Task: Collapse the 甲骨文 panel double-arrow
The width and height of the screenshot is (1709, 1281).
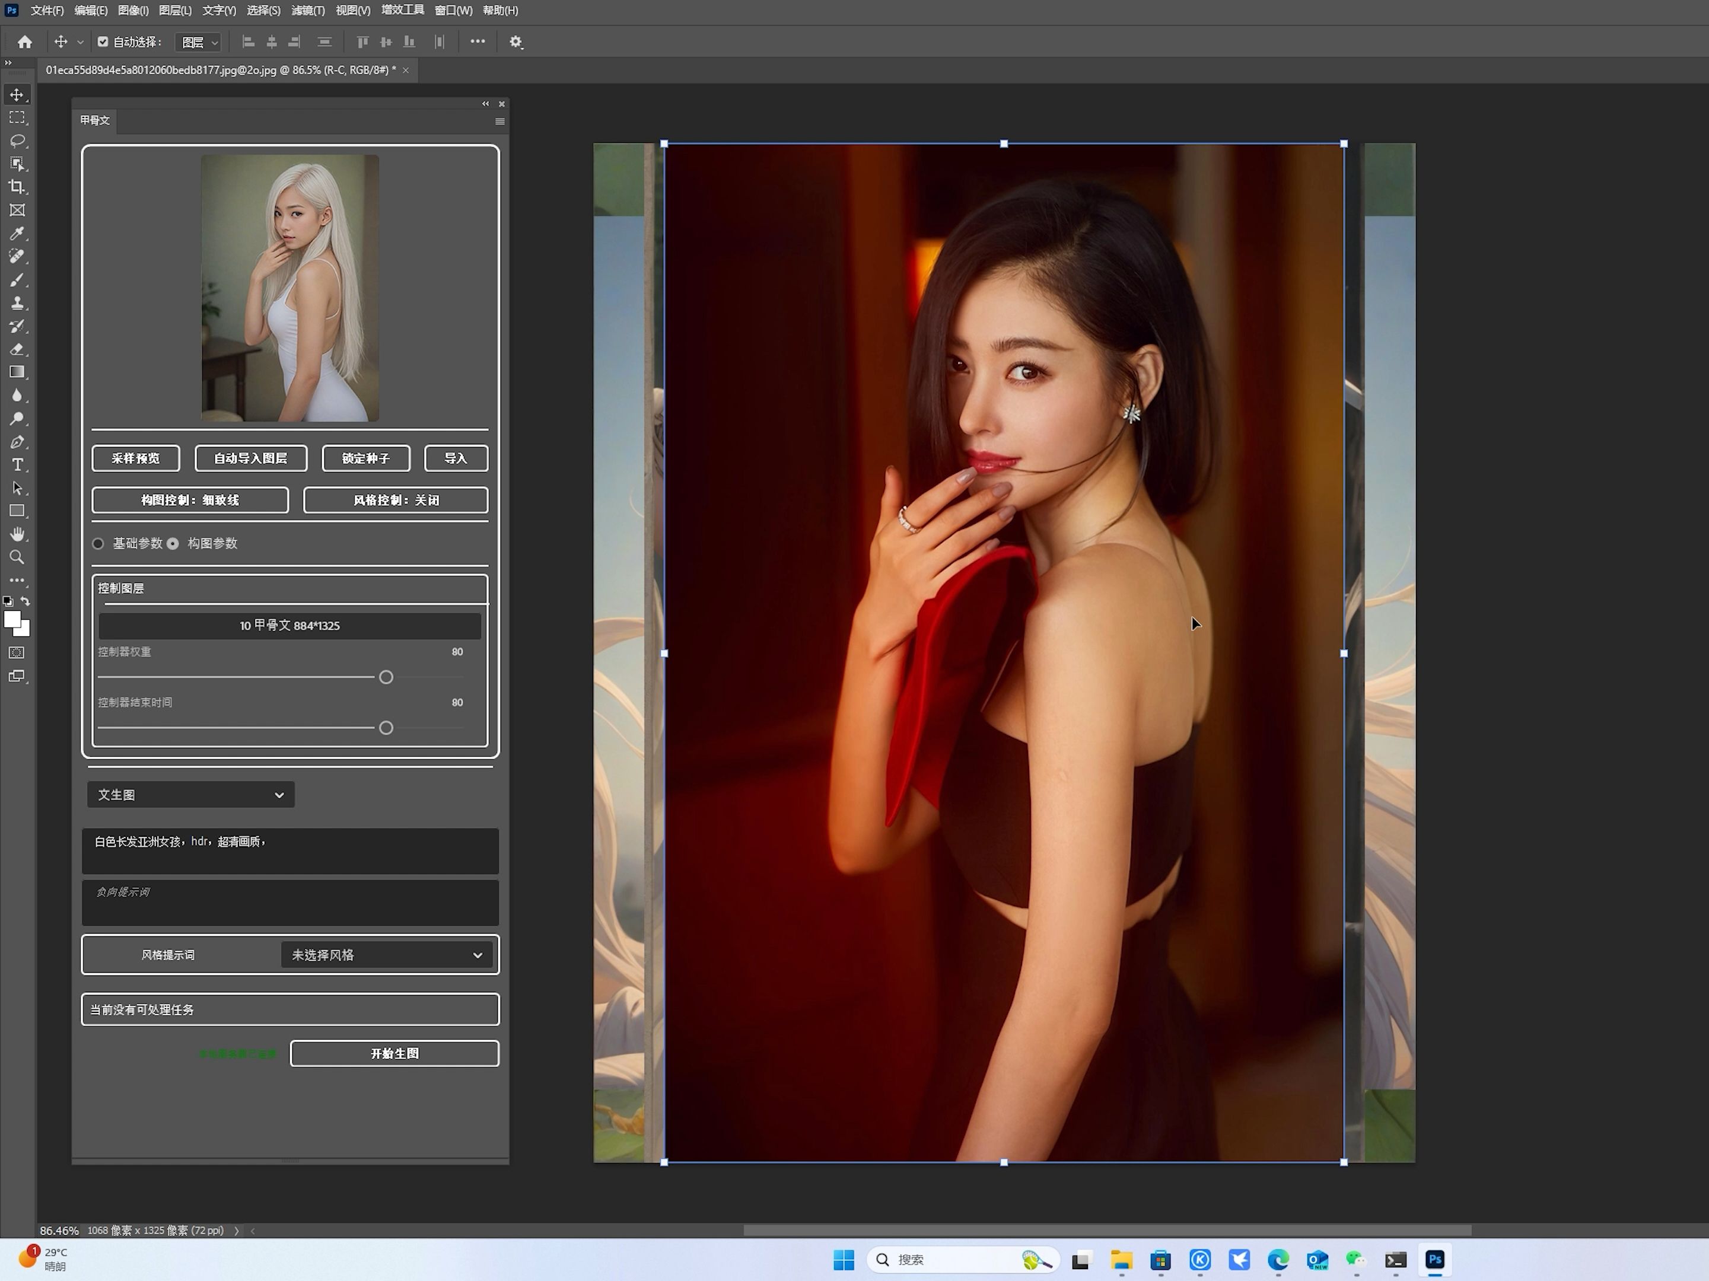Action: [485, 104]
